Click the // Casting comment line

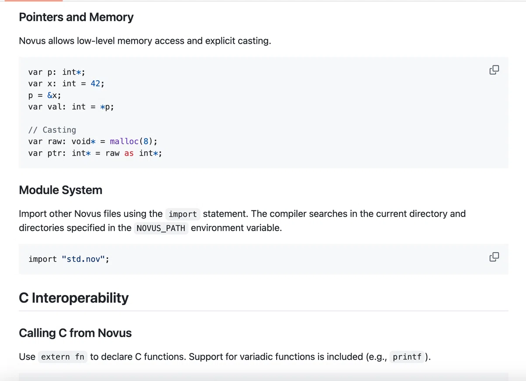(52, 130)
